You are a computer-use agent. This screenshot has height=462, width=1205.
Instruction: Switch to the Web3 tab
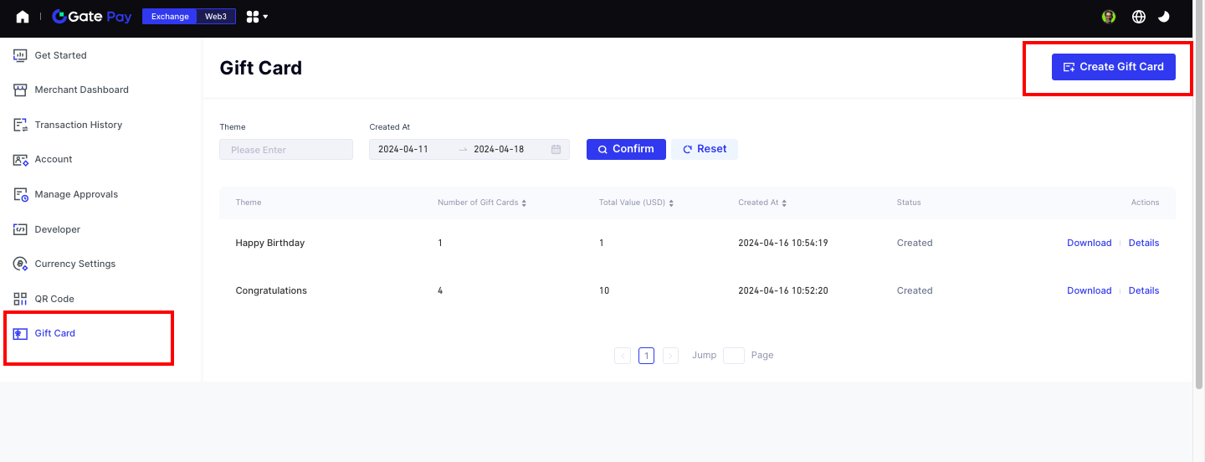click(x=216, y=17)
